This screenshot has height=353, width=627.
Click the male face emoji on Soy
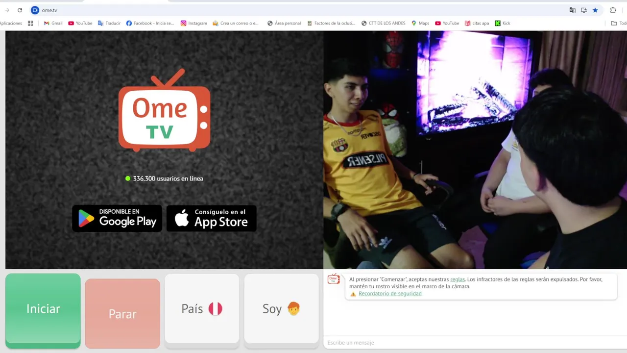(293, 308)
